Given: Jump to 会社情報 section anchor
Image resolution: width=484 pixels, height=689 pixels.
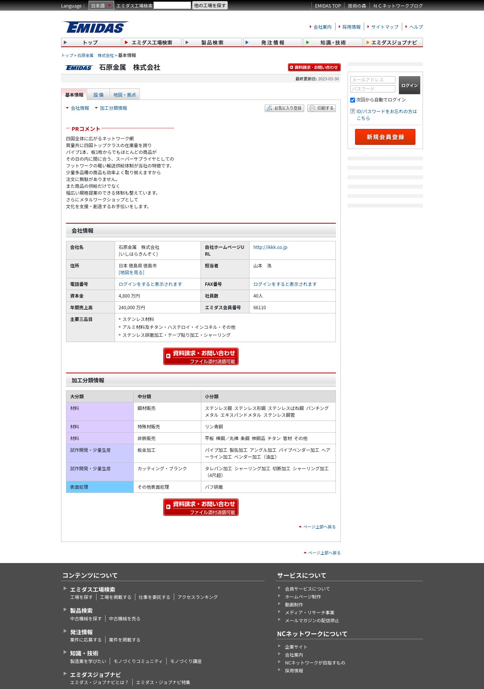Looking at the screenshot, I should point(80,108).
